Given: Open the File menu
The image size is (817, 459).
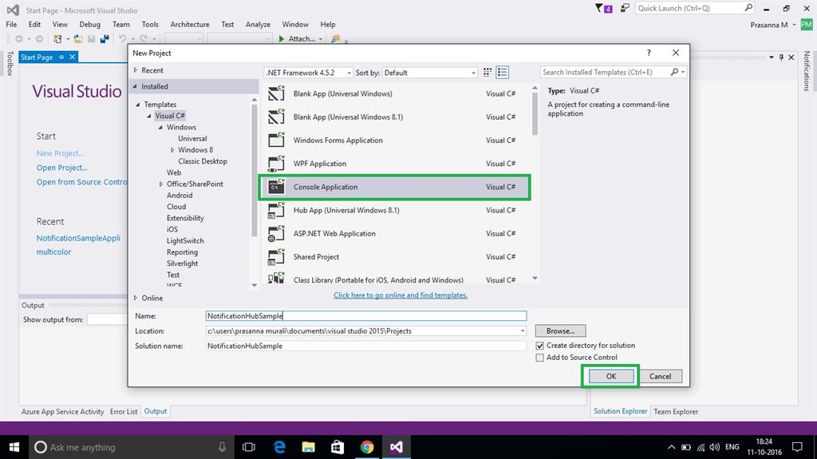Looking at the screenshot, I should point(11,24).
